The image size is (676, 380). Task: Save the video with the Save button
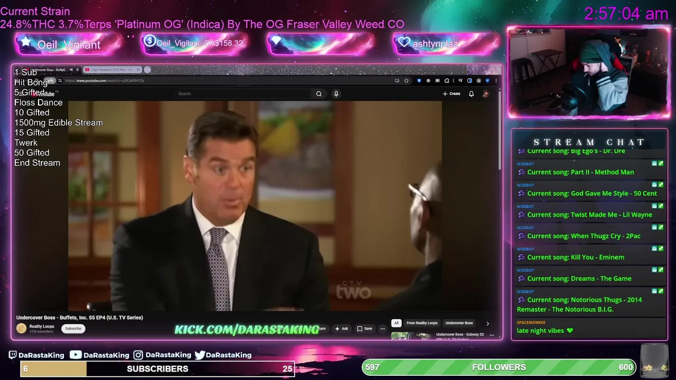tap(364, 328)
